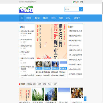
Task: Select the highlighted first navigation tab
Action: (x=21, y=18)
